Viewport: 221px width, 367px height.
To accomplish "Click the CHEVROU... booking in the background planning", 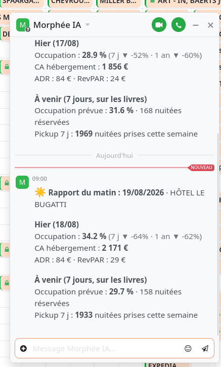I will (x=70, y=3).
